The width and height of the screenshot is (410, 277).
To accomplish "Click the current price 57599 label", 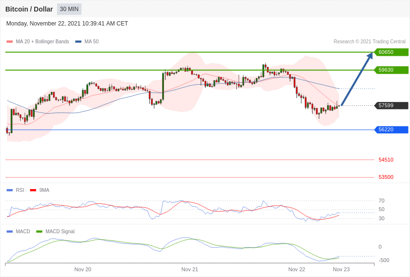I will 392,105.
